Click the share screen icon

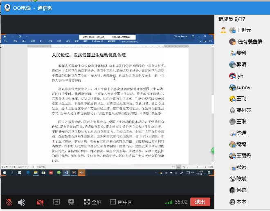pos(56,202)
